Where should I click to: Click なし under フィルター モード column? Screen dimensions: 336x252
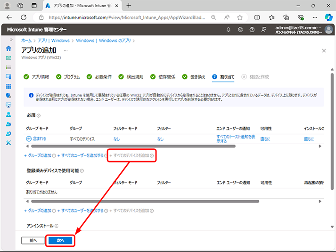coord(116,139)
